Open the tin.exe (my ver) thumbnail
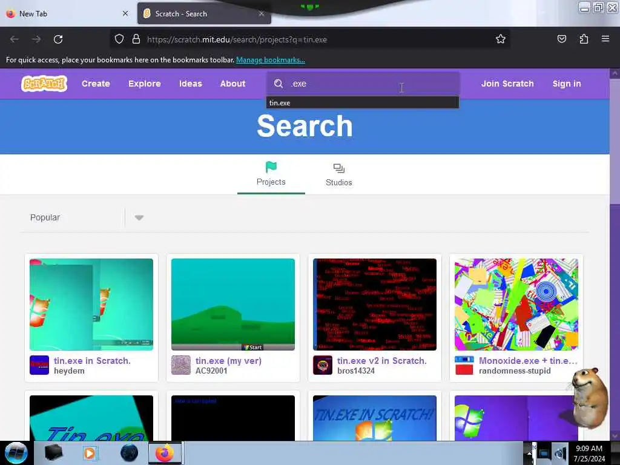620x465 pixels. [x=233, y=305]
